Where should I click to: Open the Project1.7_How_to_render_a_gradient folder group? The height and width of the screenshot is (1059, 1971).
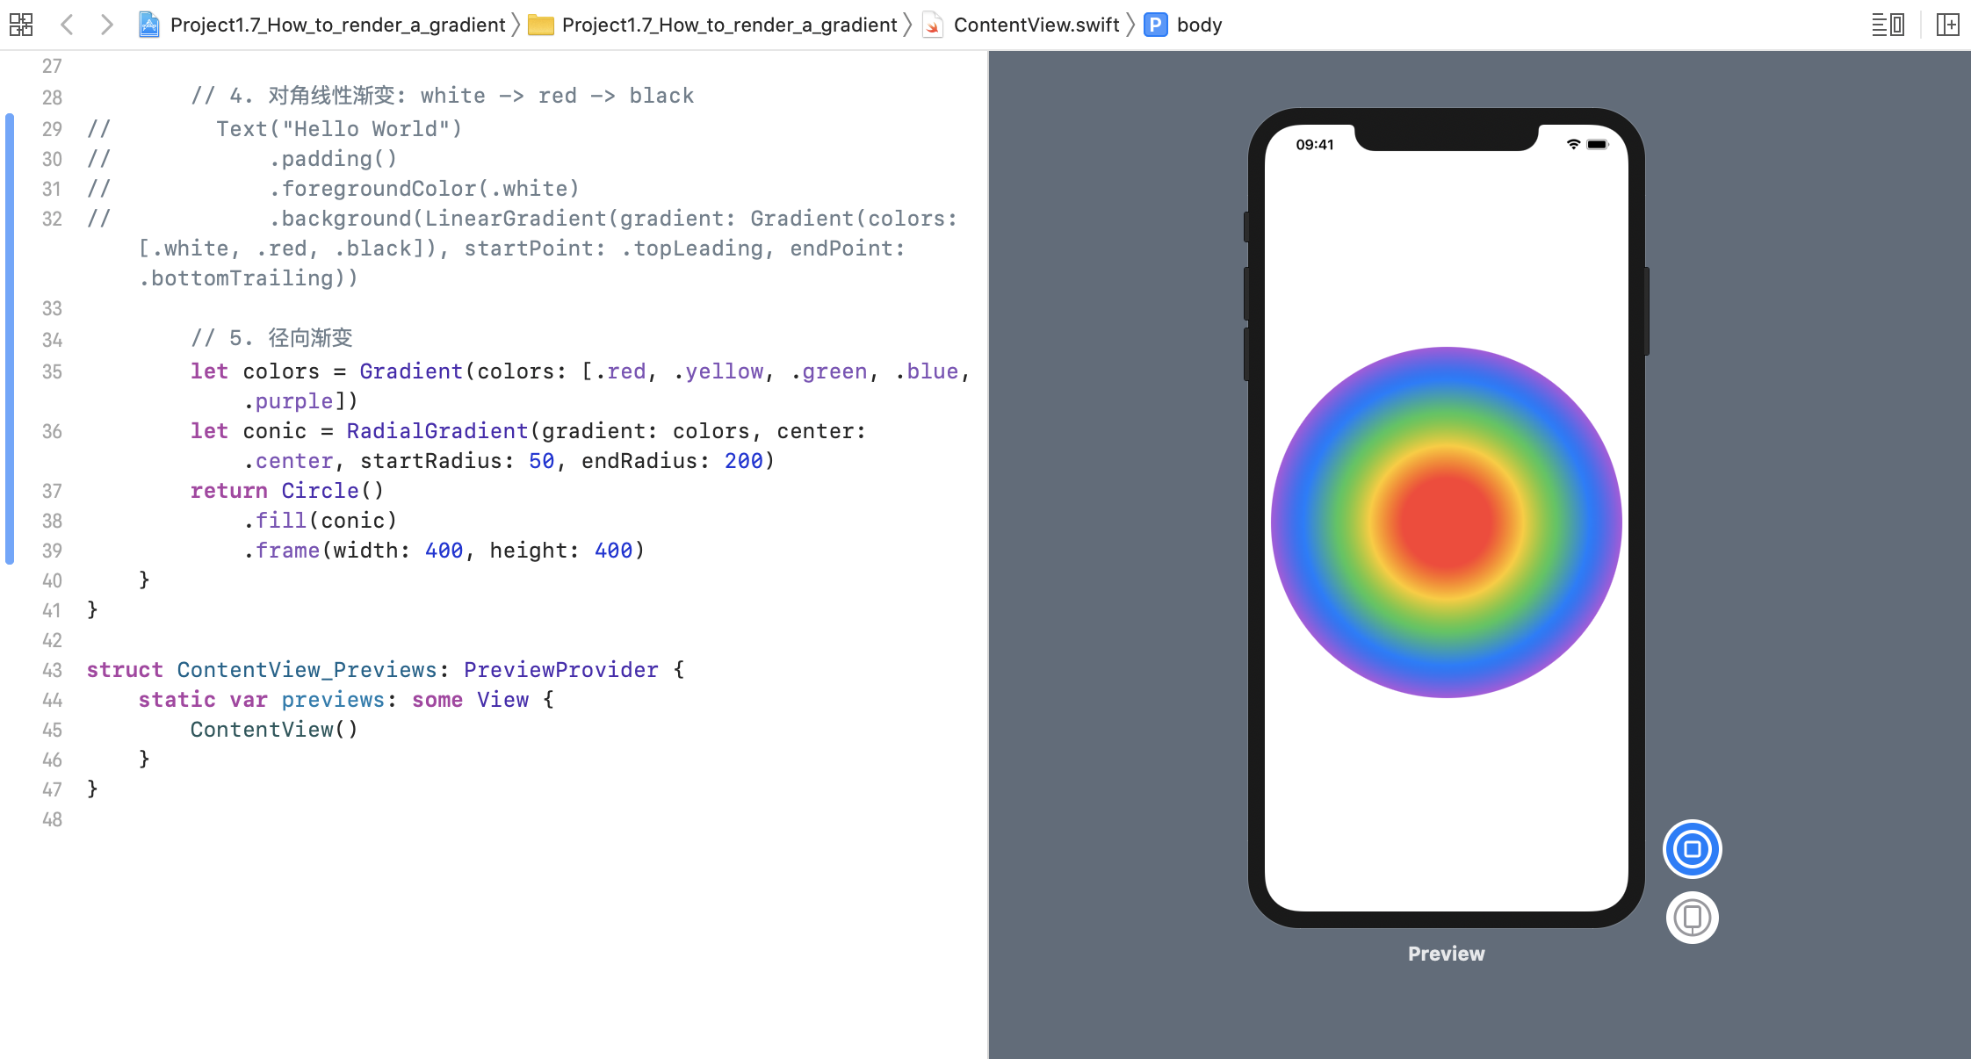729,25
